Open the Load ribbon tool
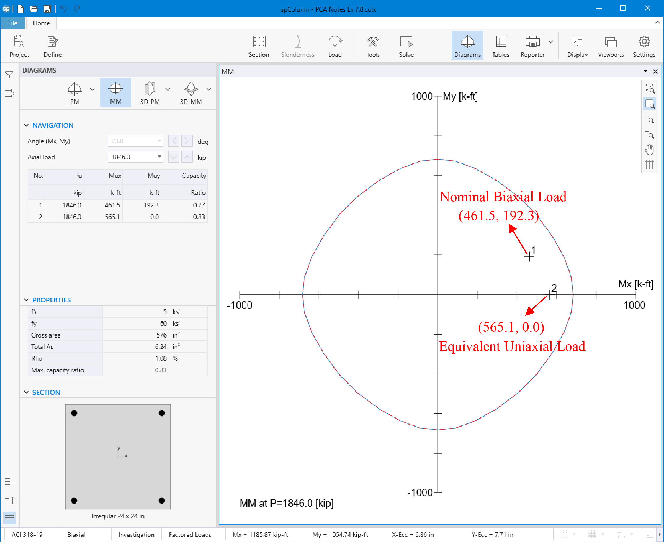The height and width of the screenshot is (542, 664). pyautogui.click(x=335, y=46)
